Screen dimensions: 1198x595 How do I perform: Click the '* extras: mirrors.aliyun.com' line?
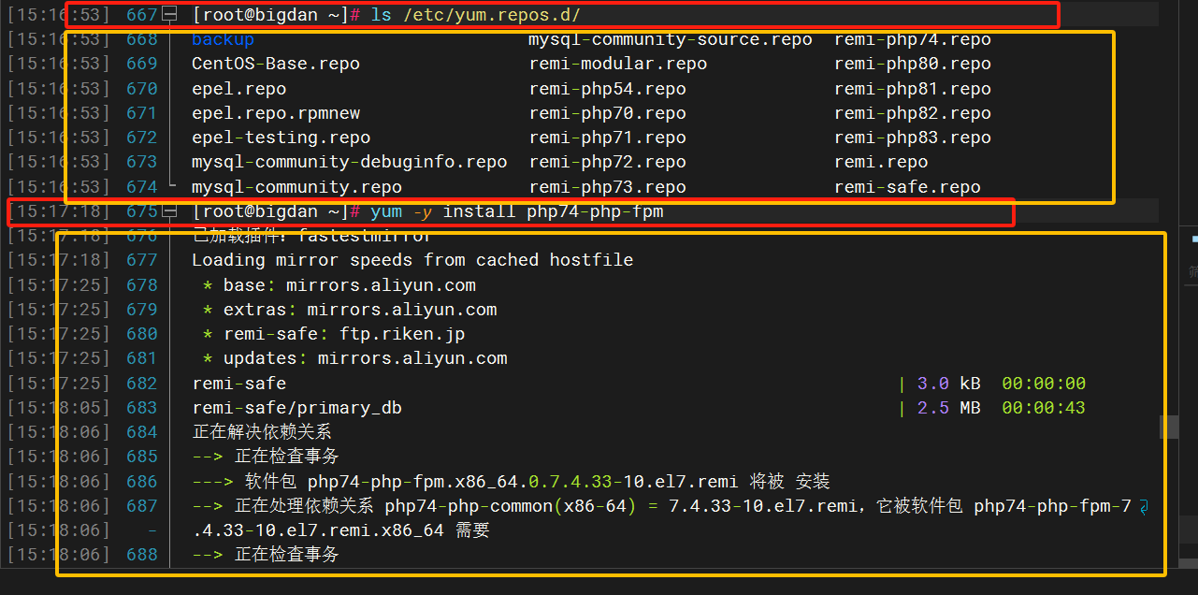coord(349,310)
